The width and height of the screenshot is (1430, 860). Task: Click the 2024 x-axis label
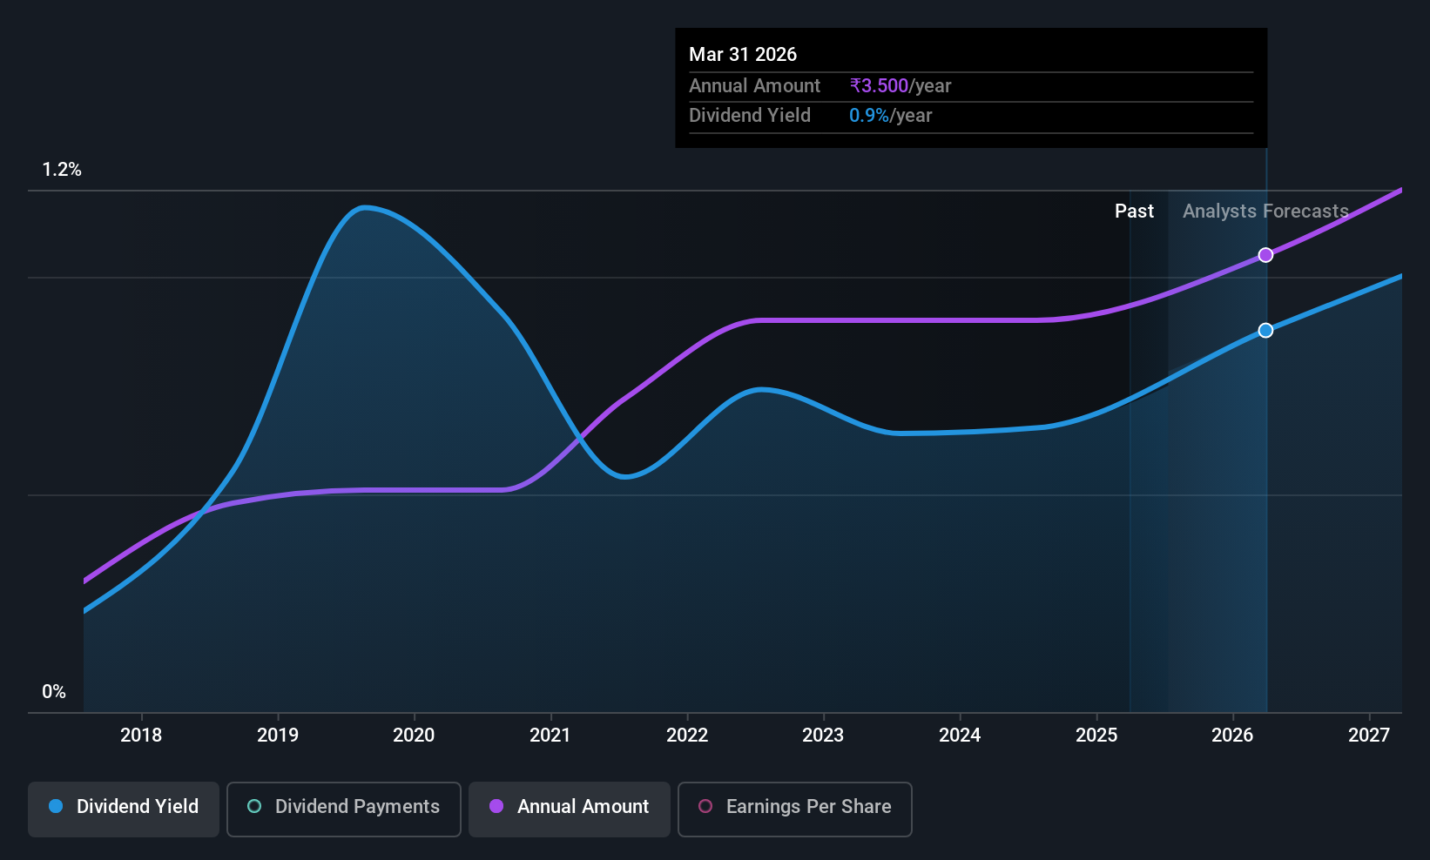click(x=960, y=736)
